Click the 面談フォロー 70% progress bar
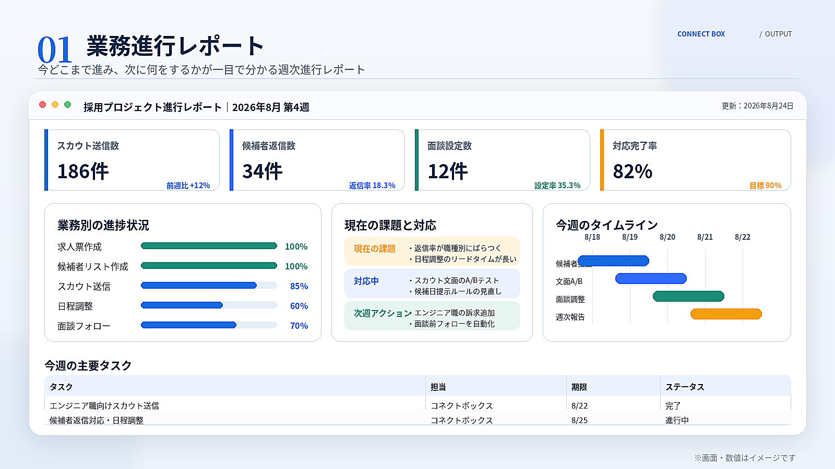Viewport: 835px width, 469px height. click(x=209, y=325)
